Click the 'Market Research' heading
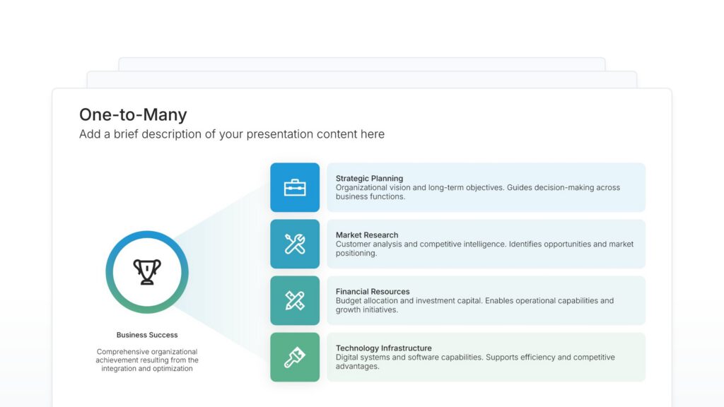 (367, 235)
